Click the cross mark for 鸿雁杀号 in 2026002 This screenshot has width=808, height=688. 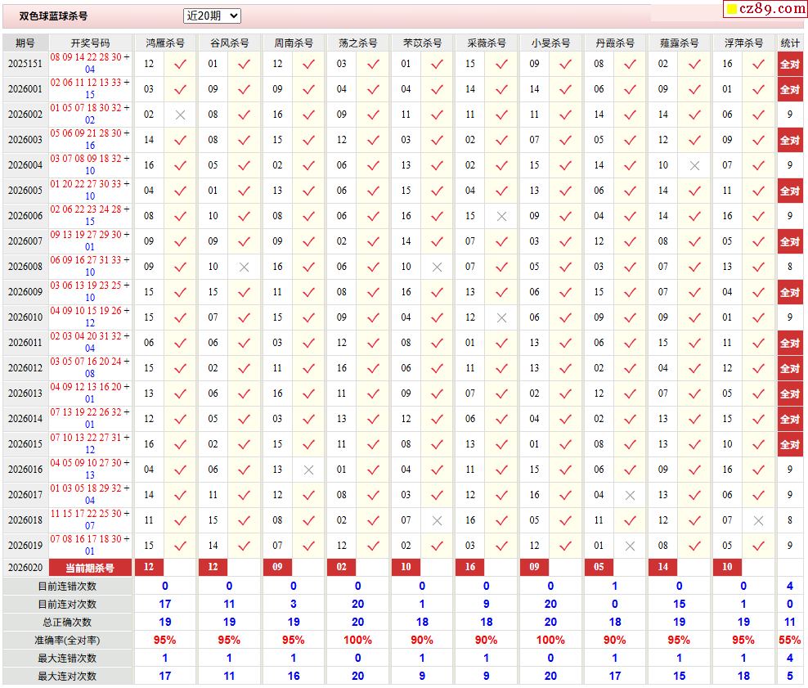(180, 115)
